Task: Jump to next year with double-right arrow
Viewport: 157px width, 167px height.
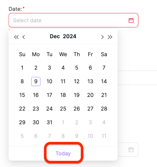Action: (110, 37)
